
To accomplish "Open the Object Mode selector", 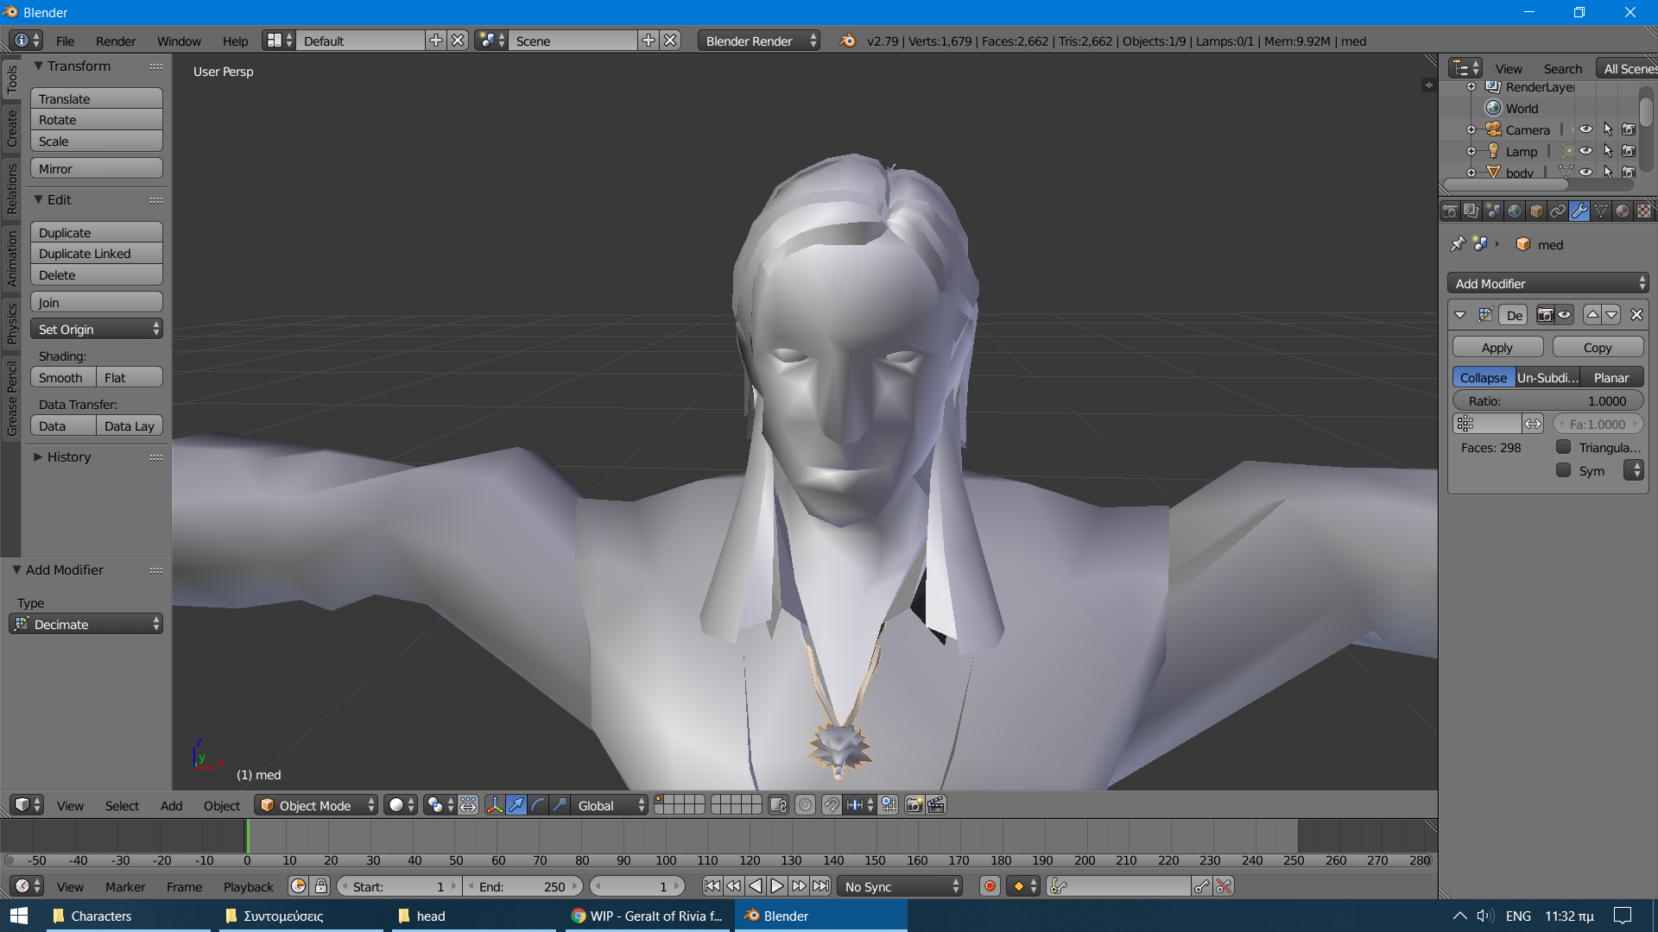I will [316, 805].
